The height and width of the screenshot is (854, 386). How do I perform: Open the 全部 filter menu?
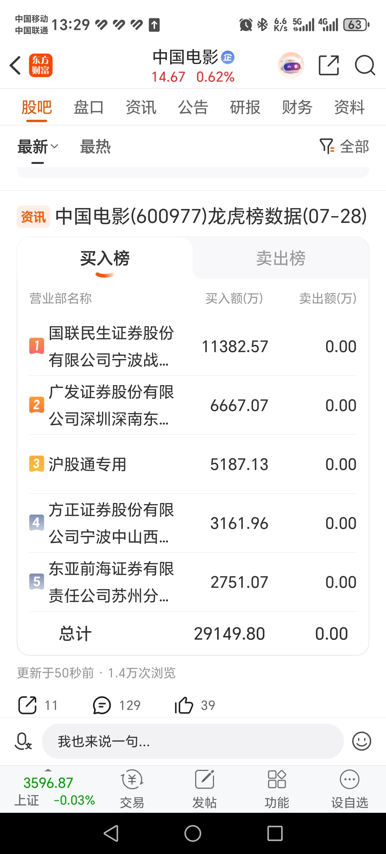(x=344, y=147)
